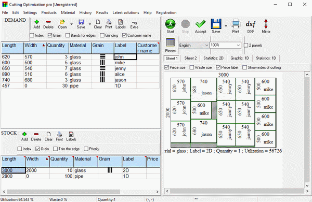Start the cutting optimization with the green Start icon
Viewport: 312px width, 202px height.
[x=170, y=26]
